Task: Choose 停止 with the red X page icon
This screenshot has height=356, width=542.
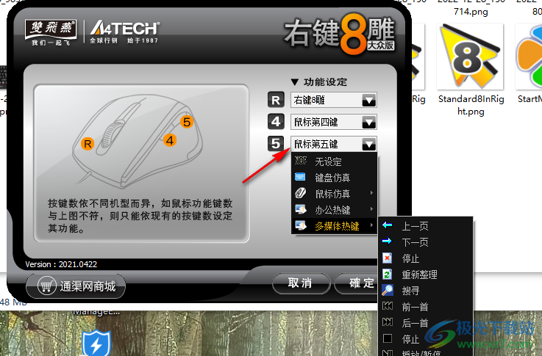Action: 425,258
